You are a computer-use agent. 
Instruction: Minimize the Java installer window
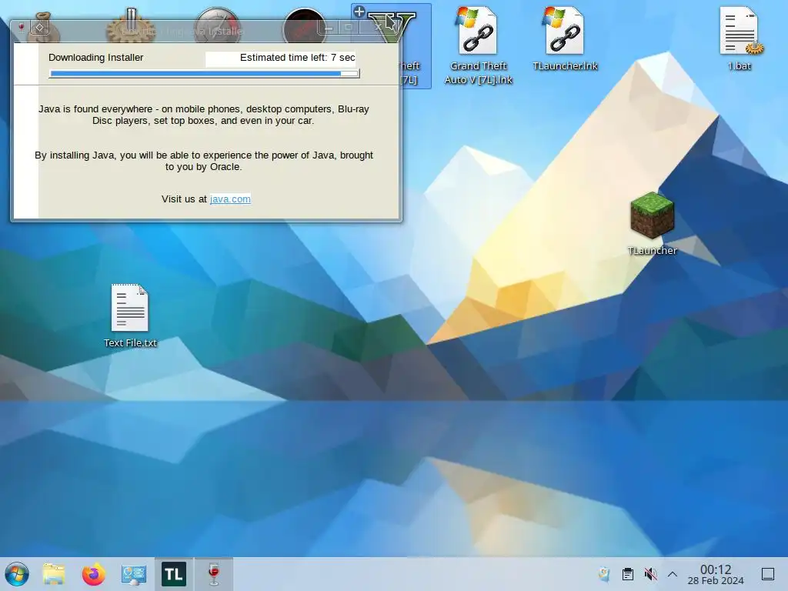329,28
